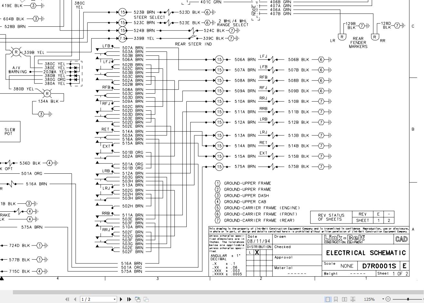Click the GROUND-UPPER DASH legend entry
This screenshot has width=424, height=303.
click(x=246, y=196)
